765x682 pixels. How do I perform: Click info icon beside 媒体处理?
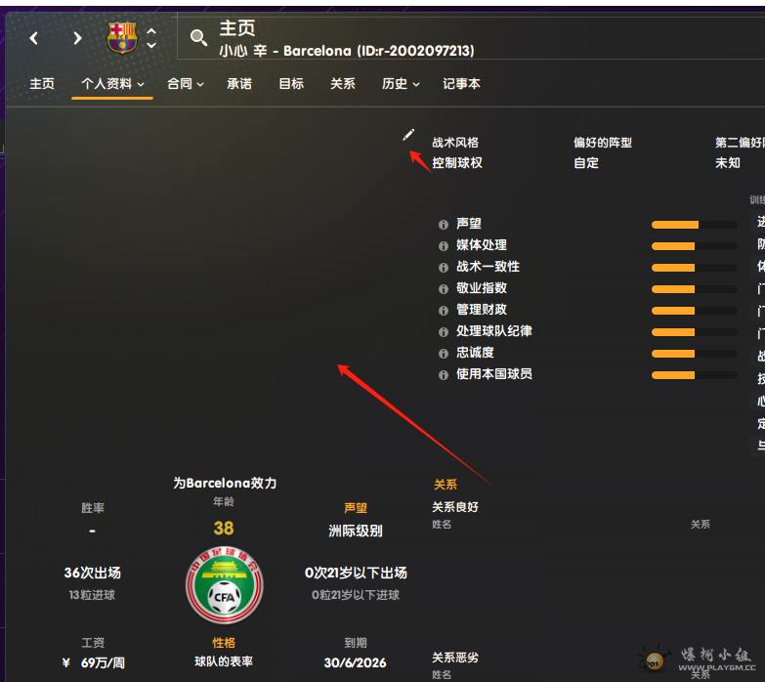[x=443, y=246]
